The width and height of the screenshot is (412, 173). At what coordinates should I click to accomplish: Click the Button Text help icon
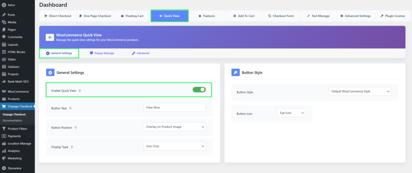coord(70,108)
